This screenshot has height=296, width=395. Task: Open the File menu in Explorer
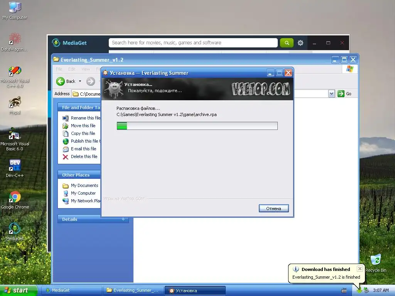(x=59, y=69)
